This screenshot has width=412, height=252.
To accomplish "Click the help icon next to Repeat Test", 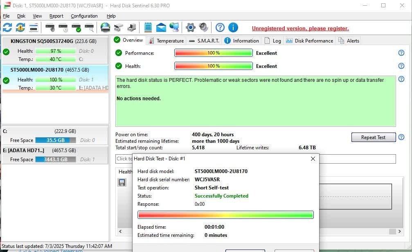I will (x=401, y=137).
